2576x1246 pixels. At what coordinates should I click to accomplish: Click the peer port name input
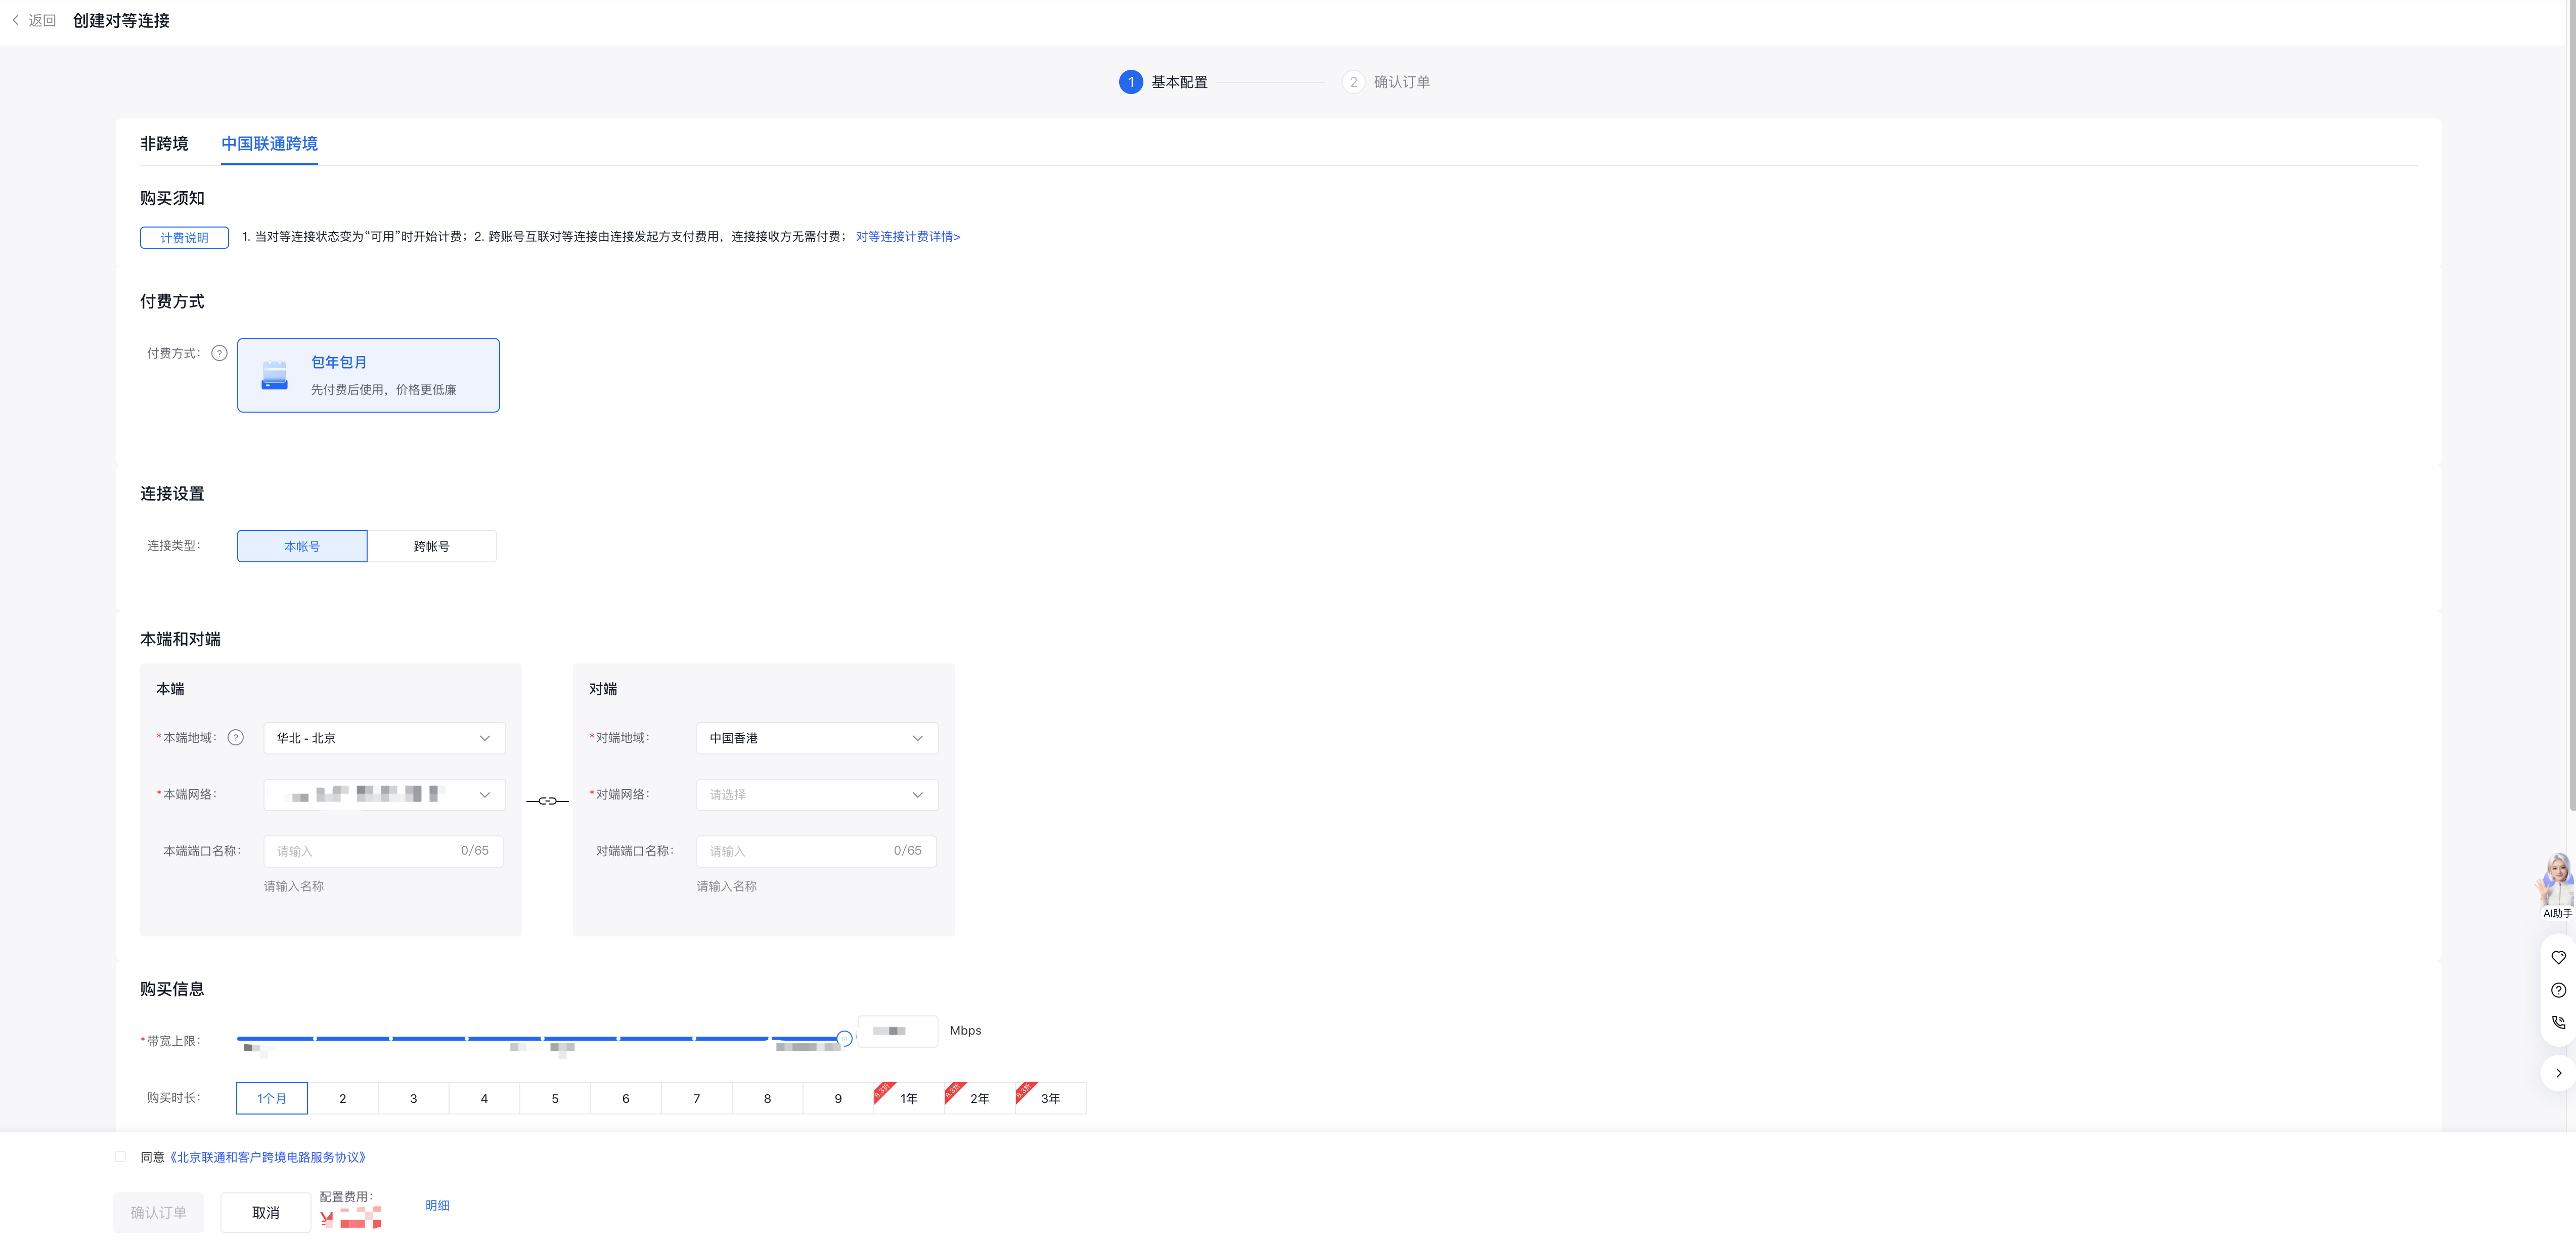tap(817, 851)
